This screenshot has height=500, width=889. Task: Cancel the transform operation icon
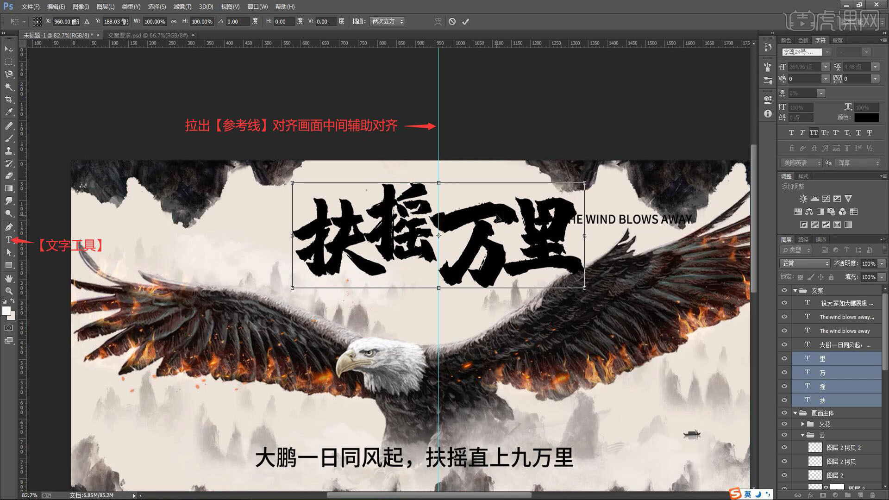pos(452,21)
